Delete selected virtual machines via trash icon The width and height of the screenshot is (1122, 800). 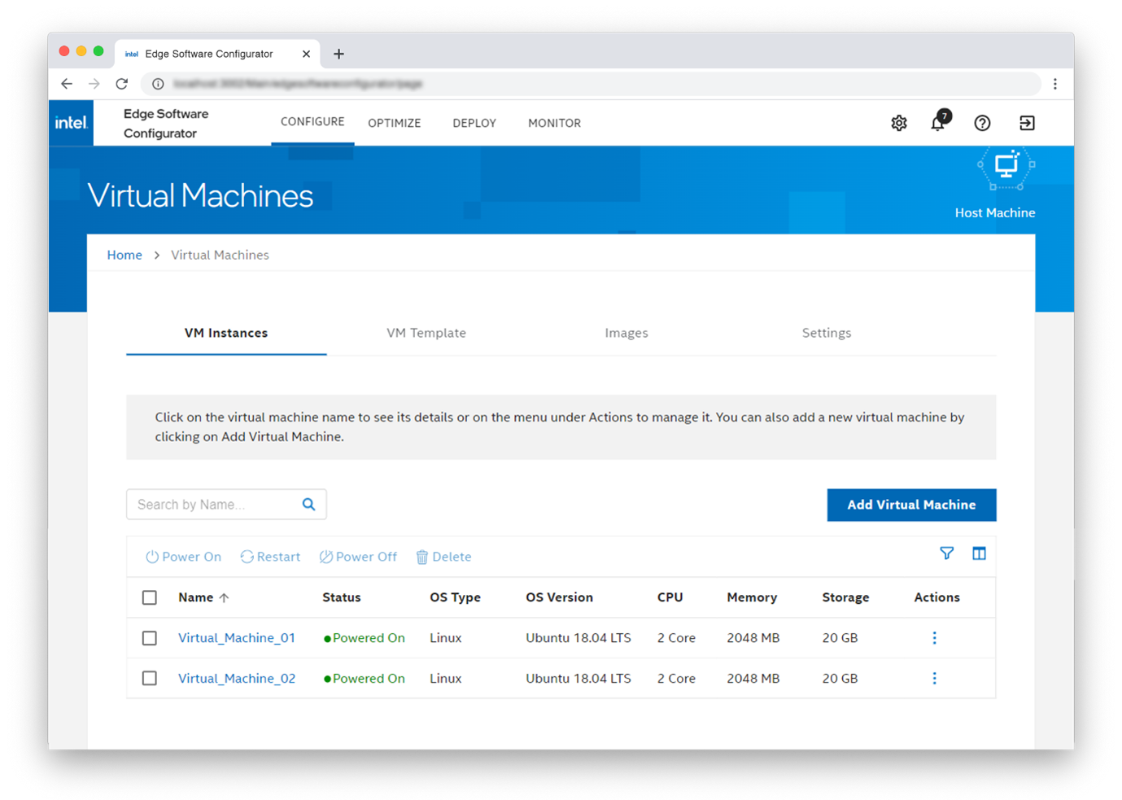click(x=443, y=557)
